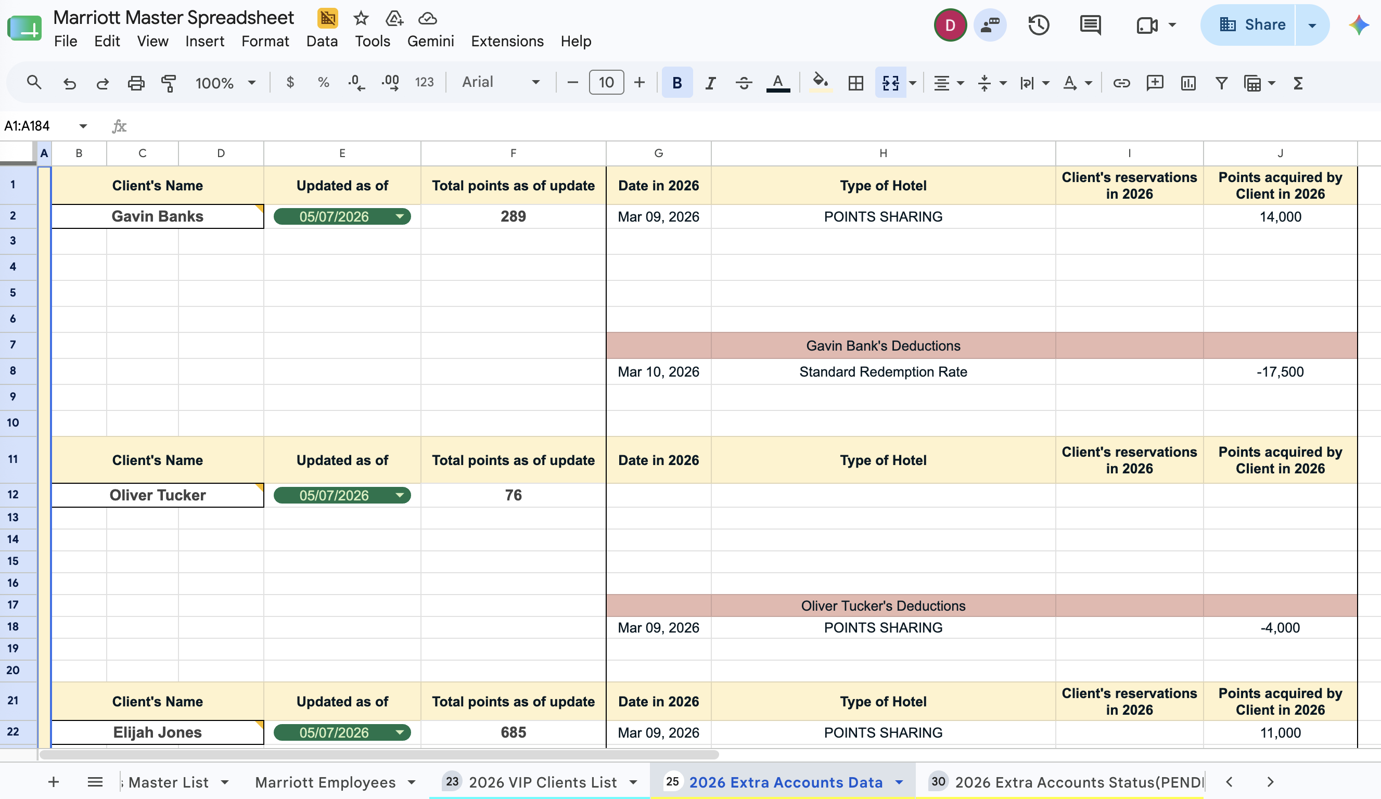This screenshot has width=1381, height=799.
Task: Open the all sheets list button
Action: 95,782
